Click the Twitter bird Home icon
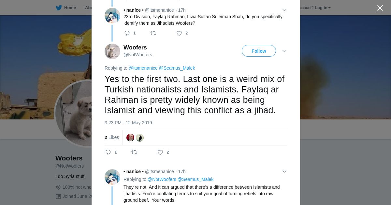The height and width of the screenshot is (205, 391). point(59,8)
